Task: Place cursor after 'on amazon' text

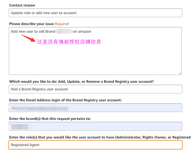Action: (x=92, y=32)
